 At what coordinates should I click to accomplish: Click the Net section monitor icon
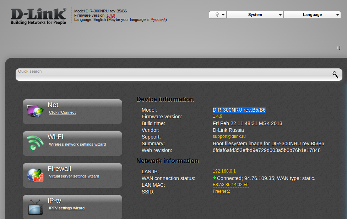[x=35, y=111]
